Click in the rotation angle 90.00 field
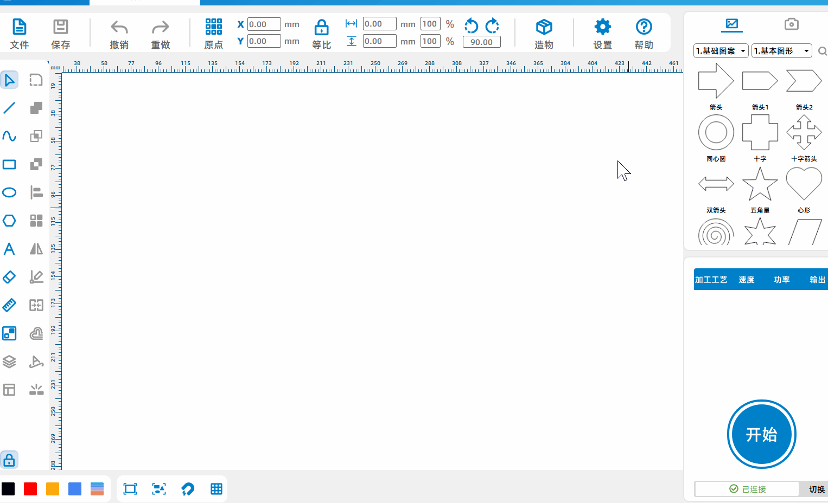Screen dimensions: 828x503 [481, 42]
